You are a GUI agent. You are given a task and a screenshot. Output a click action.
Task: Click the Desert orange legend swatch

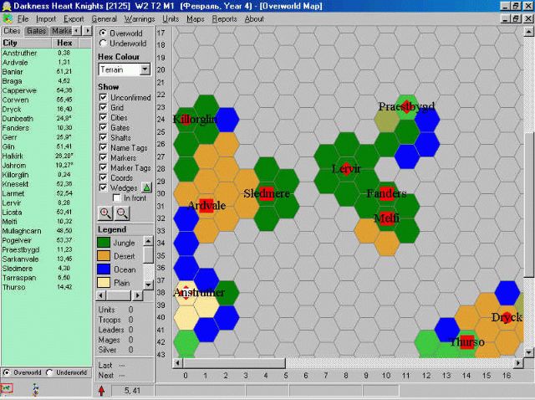[104, 256]
